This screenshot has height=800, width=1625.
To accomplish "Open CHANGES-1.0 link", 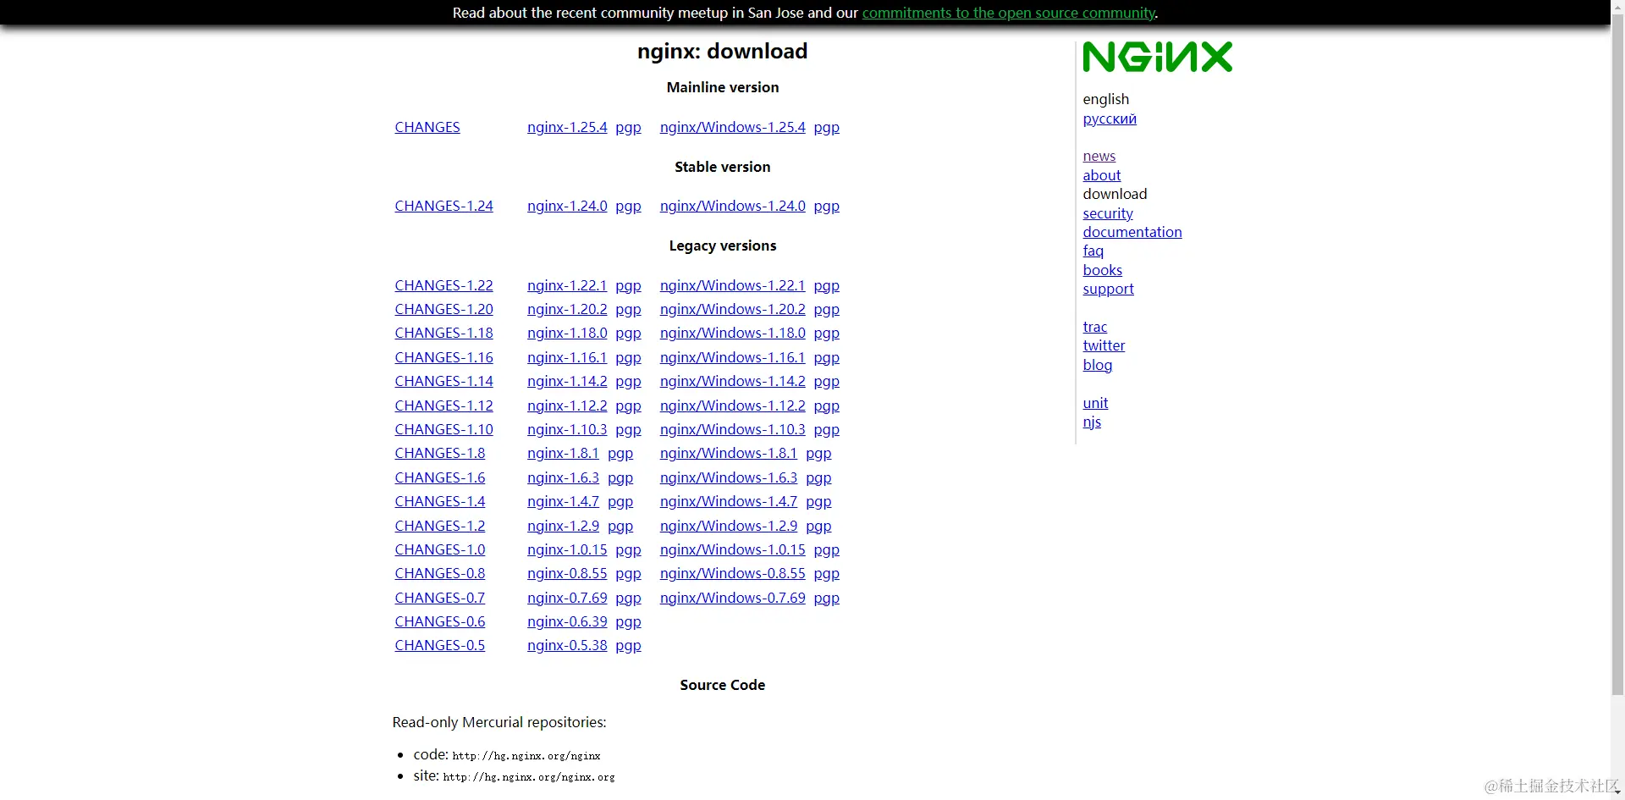I will pyautogui.click(x=440, y=549).
